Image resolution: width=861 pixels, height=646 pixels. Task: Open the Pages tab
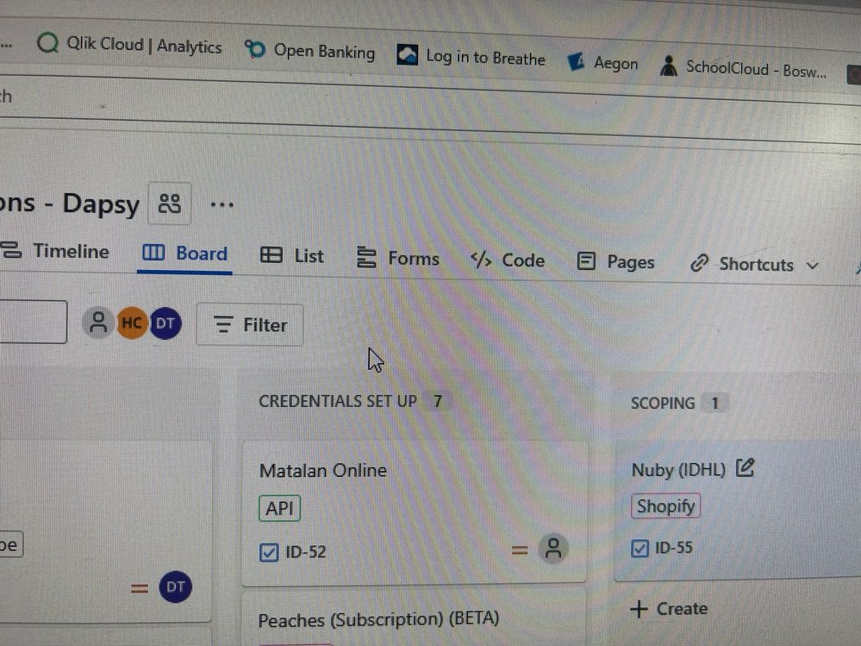coord(615,262)
